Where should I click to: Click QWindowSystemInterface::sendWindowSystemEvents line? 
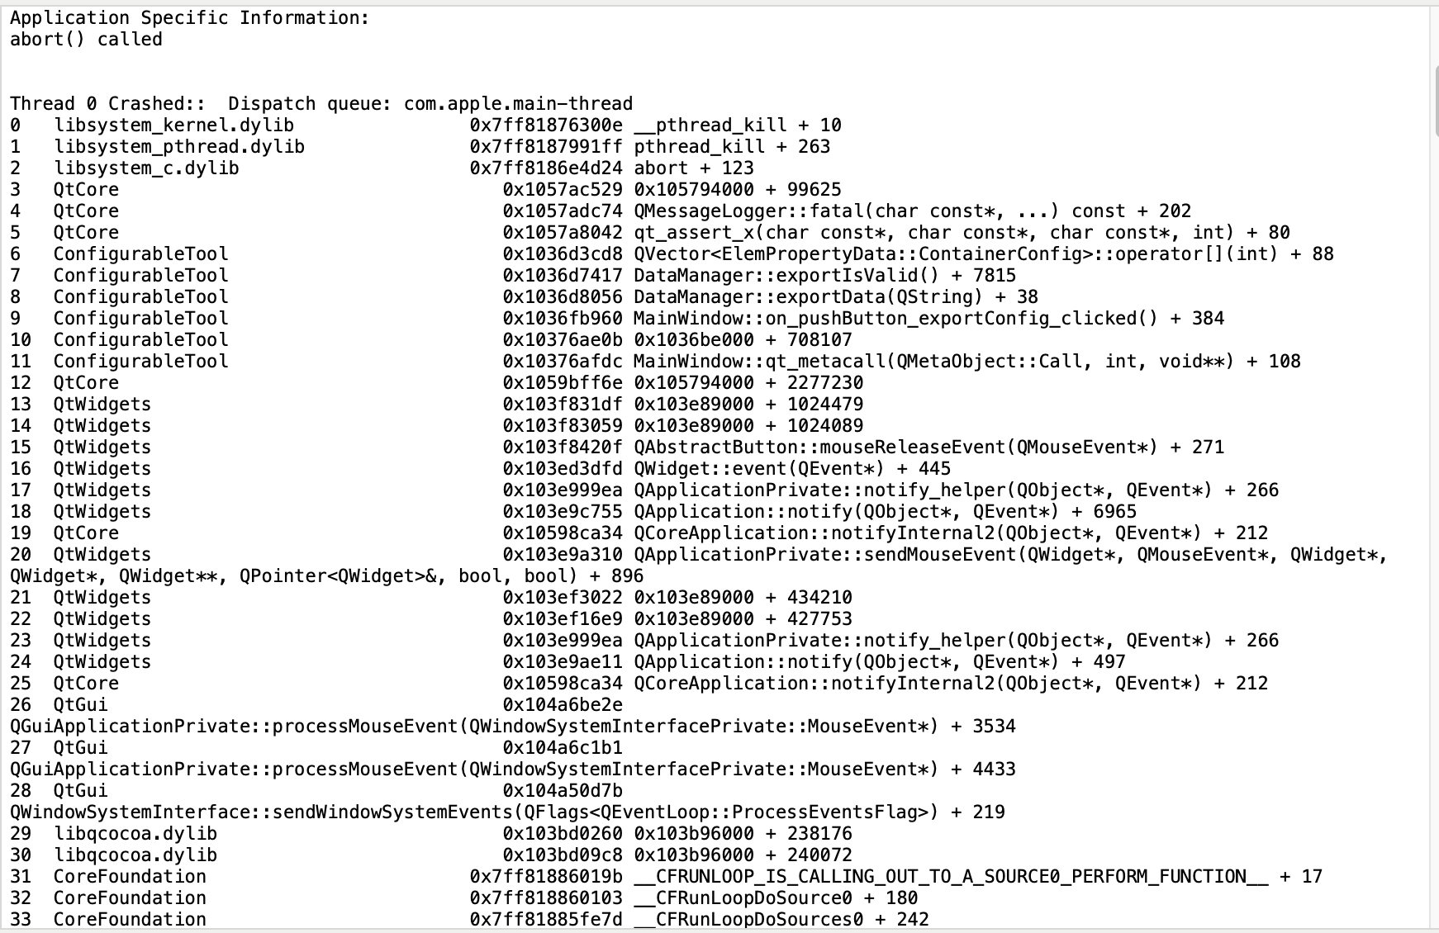507,812
